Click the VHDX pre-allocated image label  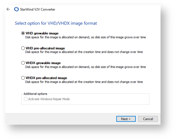[x=46, y=78]
